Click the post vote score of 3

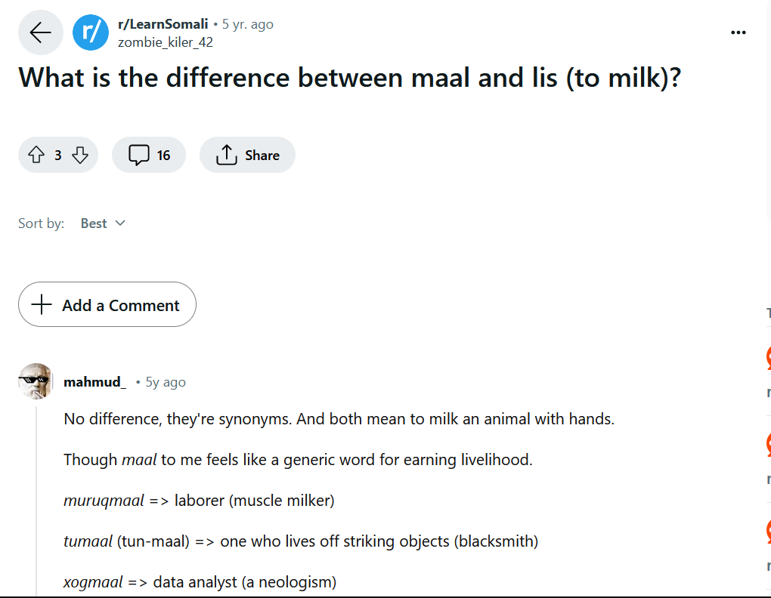58,156
